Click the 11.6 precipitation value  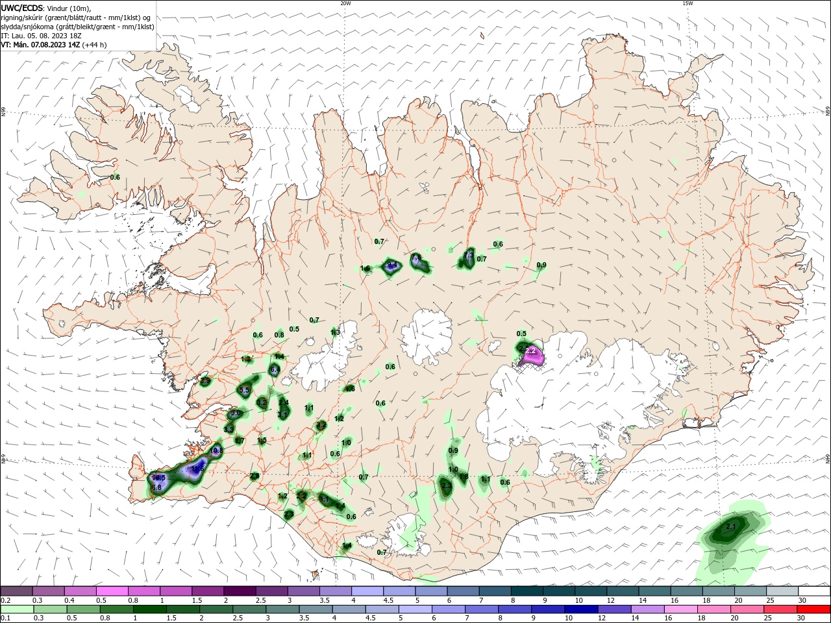197,469
